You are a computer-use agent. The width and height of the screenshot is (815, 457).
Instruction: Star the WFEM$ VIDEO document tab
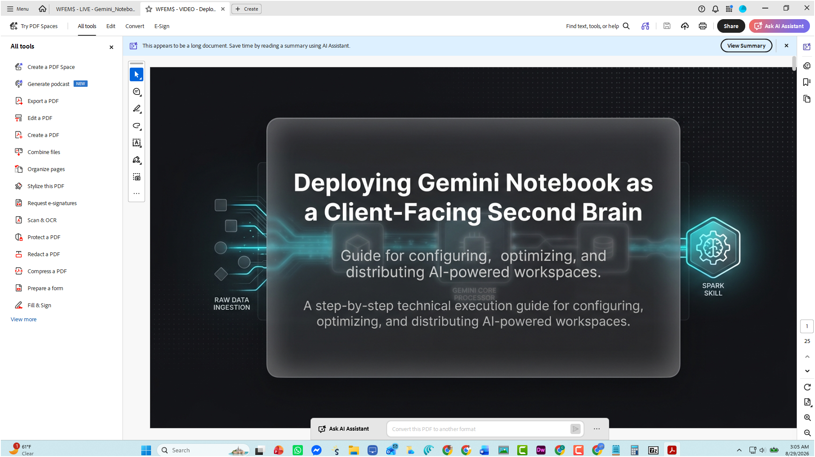(x=149, y=9)
